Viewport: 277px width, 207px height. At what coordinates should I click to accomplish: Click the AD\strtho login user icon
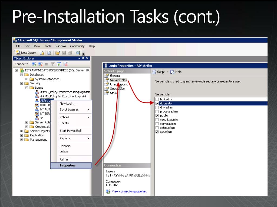[x=37, y=101]
